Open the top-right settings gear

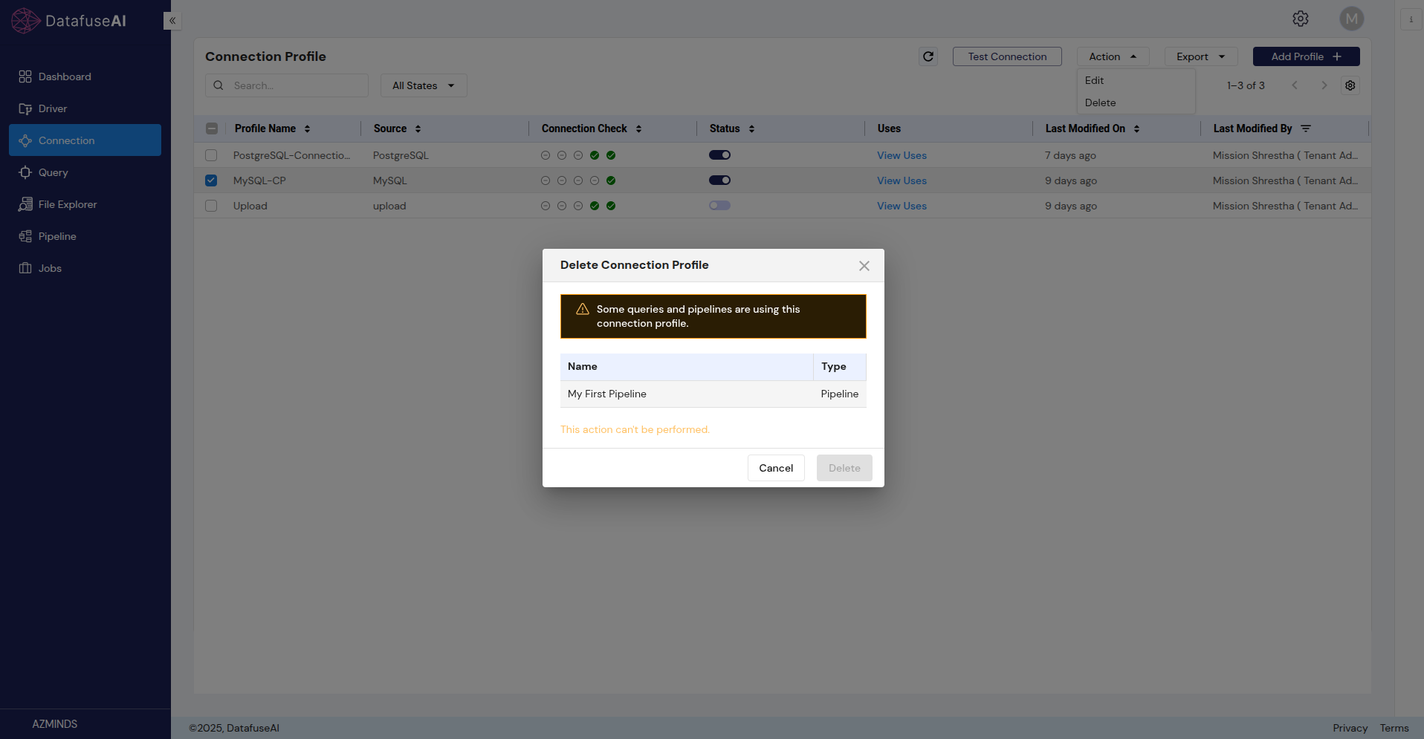(1301, 19)
